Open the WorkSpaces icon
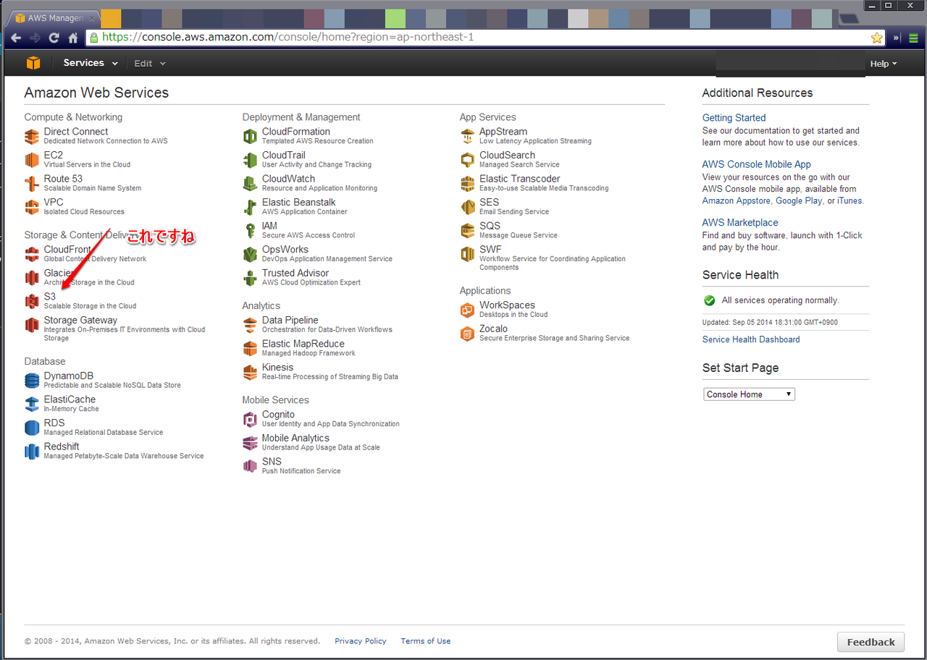The width and height of the screenshot is (927, 660). [x=467, y=310]
